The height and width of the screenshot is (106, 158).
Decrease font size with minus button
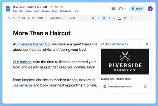(88, 18)
